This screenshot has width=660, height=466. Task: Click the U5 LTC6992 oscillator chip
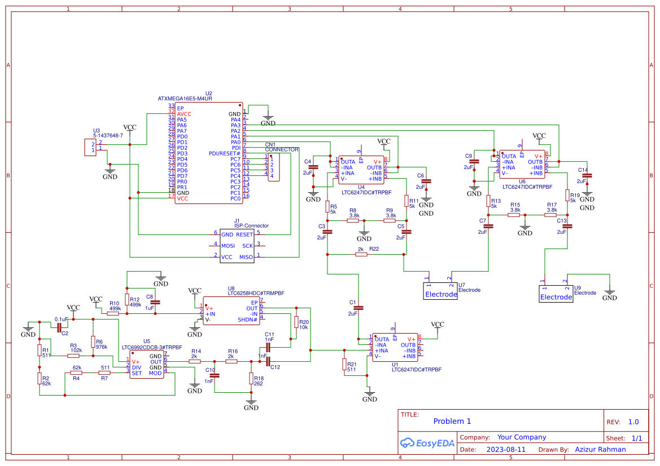(x=147, y=365)
